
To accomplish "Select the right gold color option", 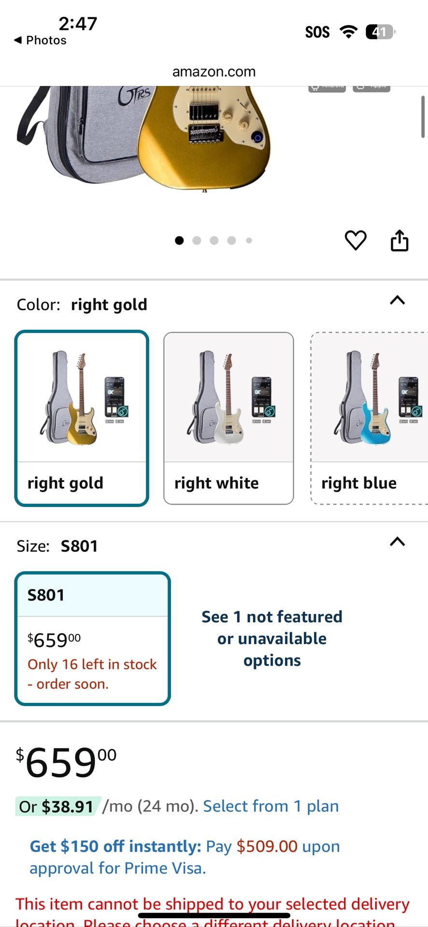I will click(x=82, y=418).
